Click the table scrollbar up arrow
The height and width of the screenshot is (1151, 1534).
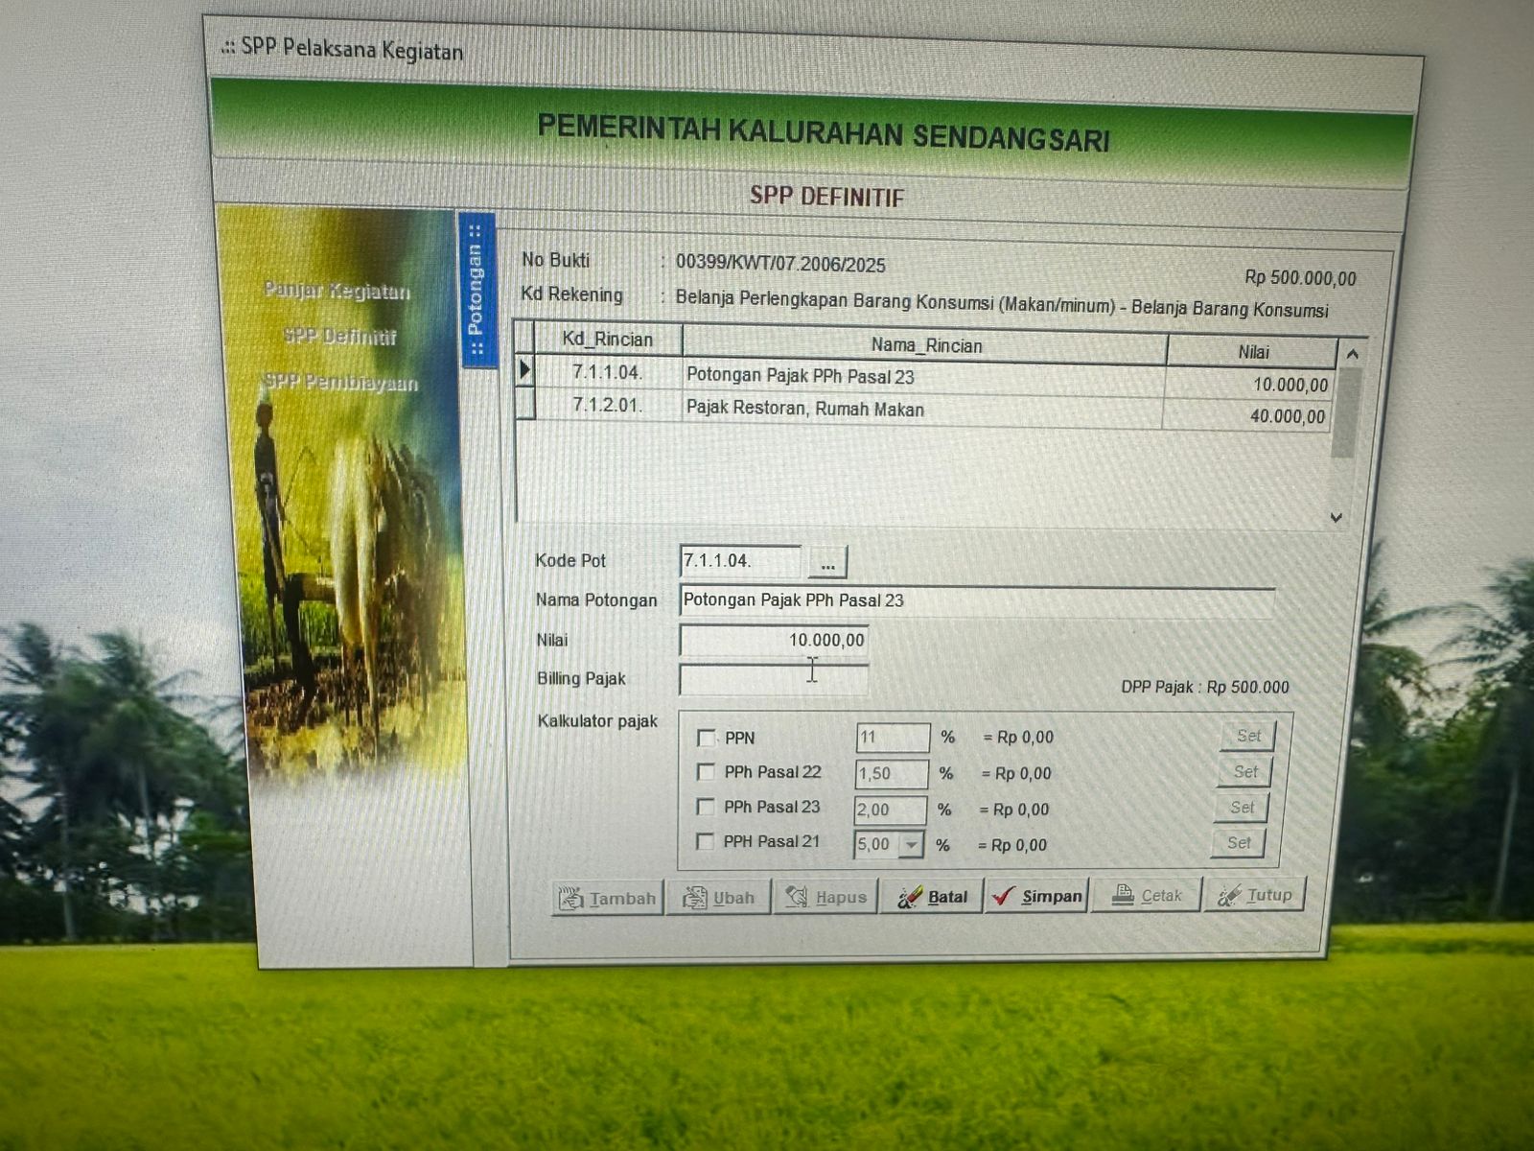point(1353,354)
